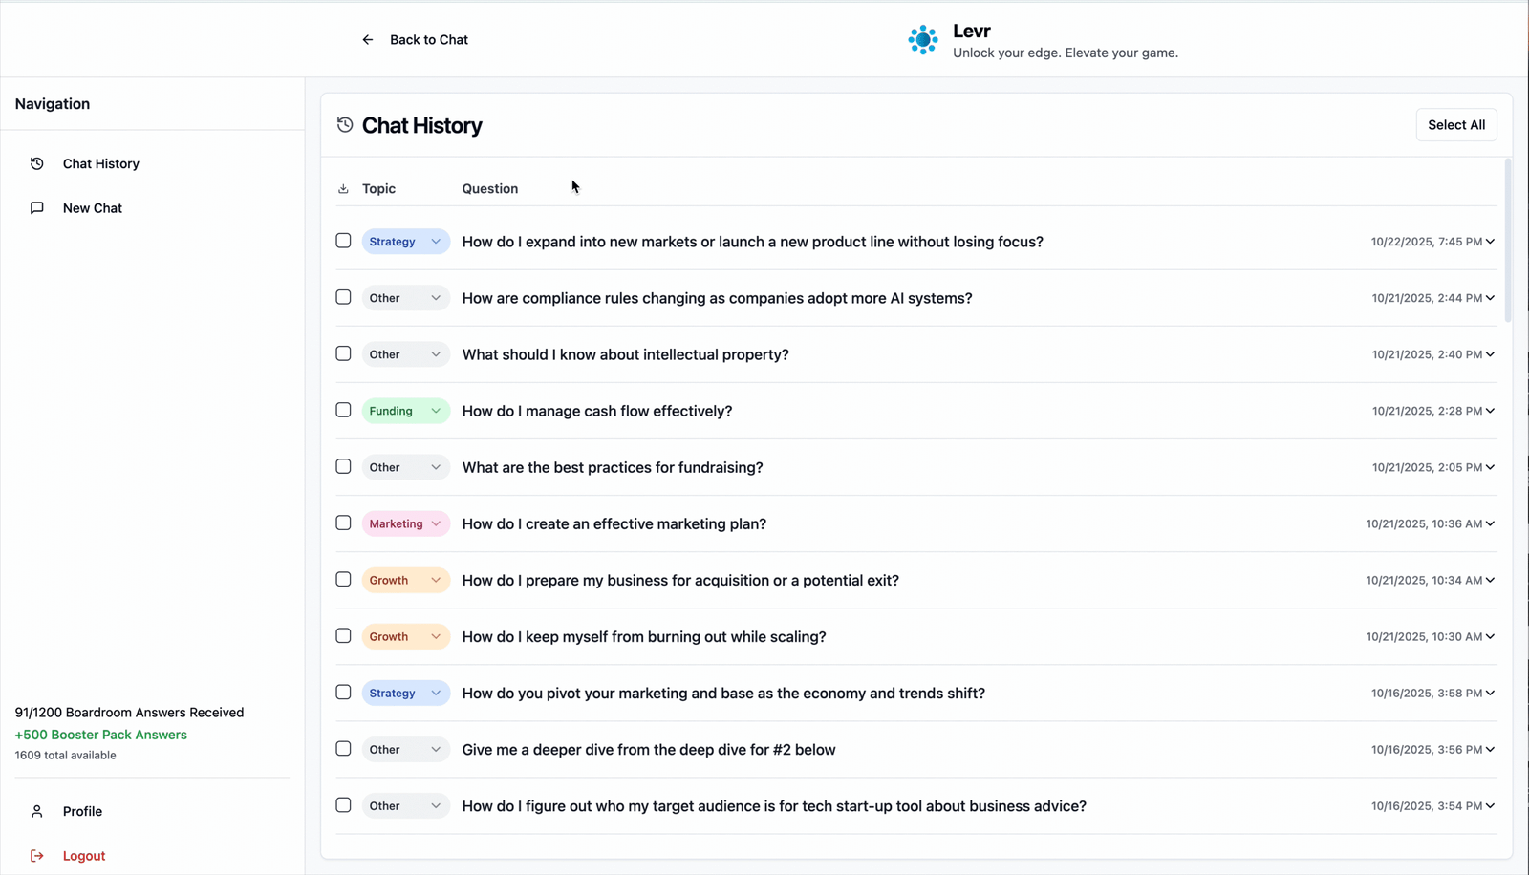Screen dimensions: 1529x875
Task: Click the chat list vertical scrollbar
Action: pyautogui.click(x=1508, y=241)
